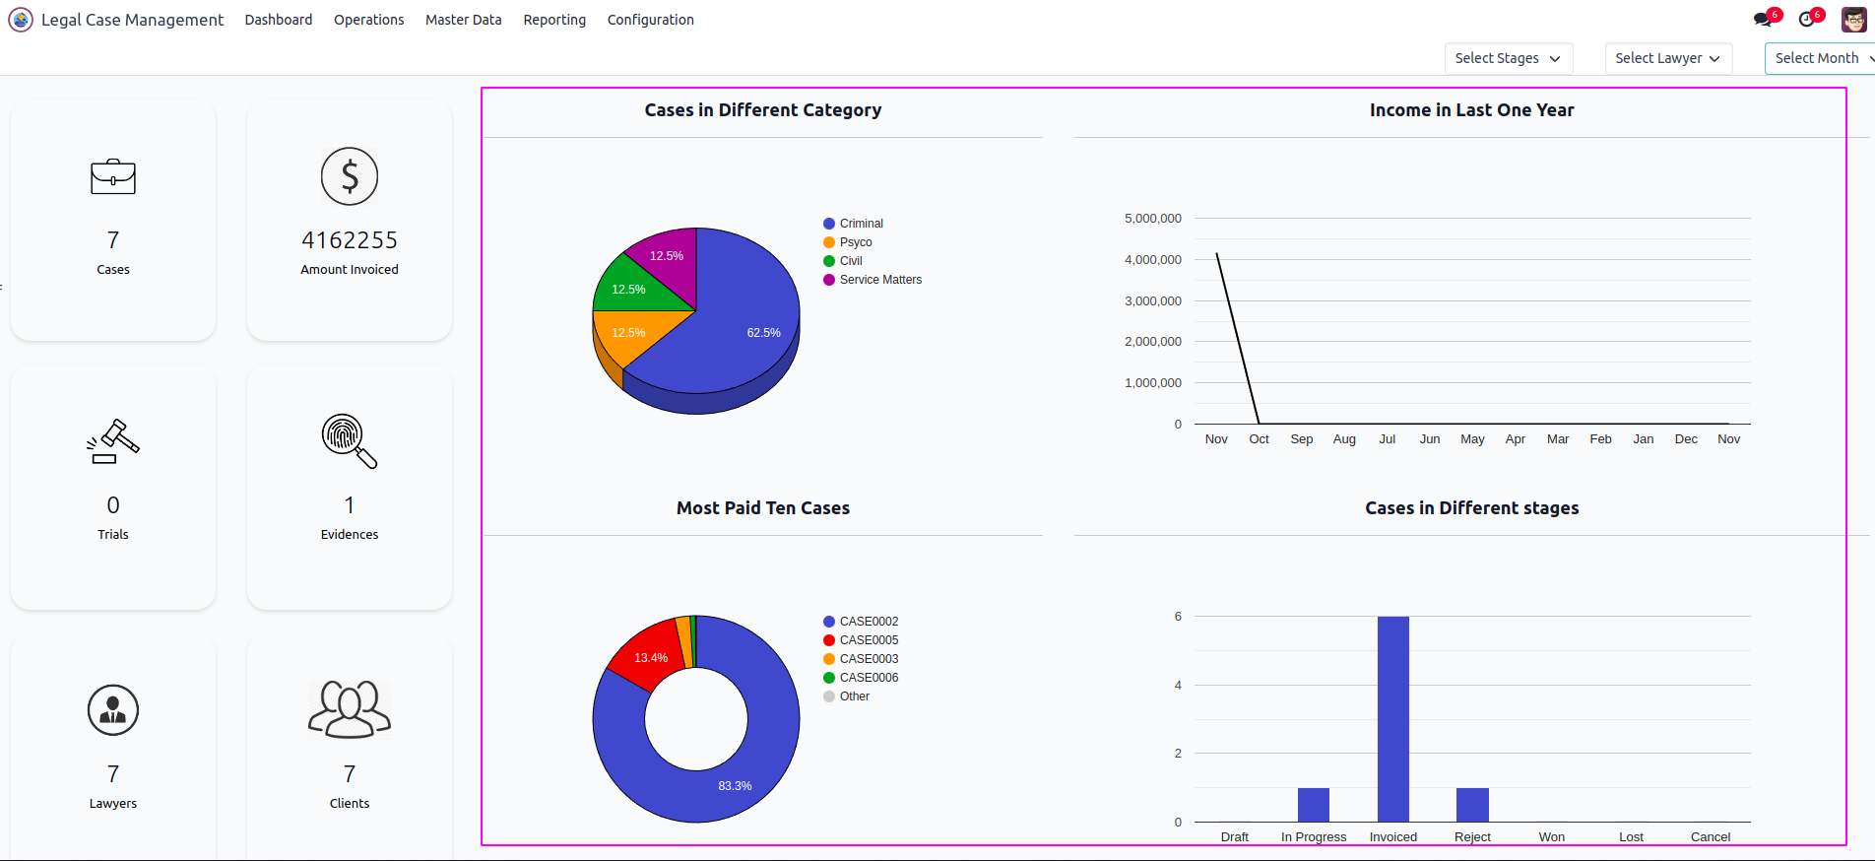Open the Reporting menu
This screenshot has width=1875, height=861.
coord(554,20)
